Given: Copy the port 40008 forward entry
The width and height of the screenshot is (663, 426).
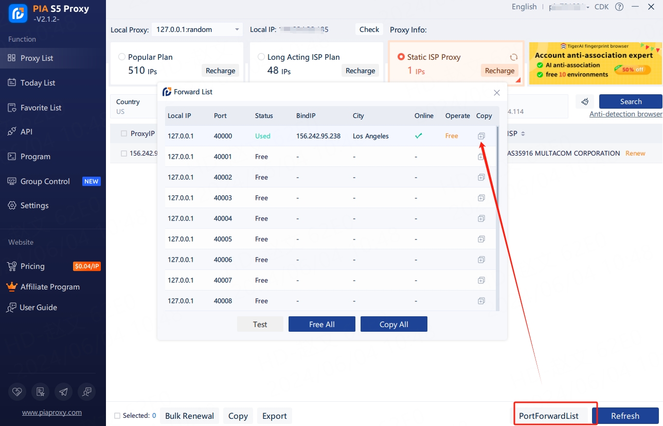Looking at the screenshot, I should click(481, 301).
